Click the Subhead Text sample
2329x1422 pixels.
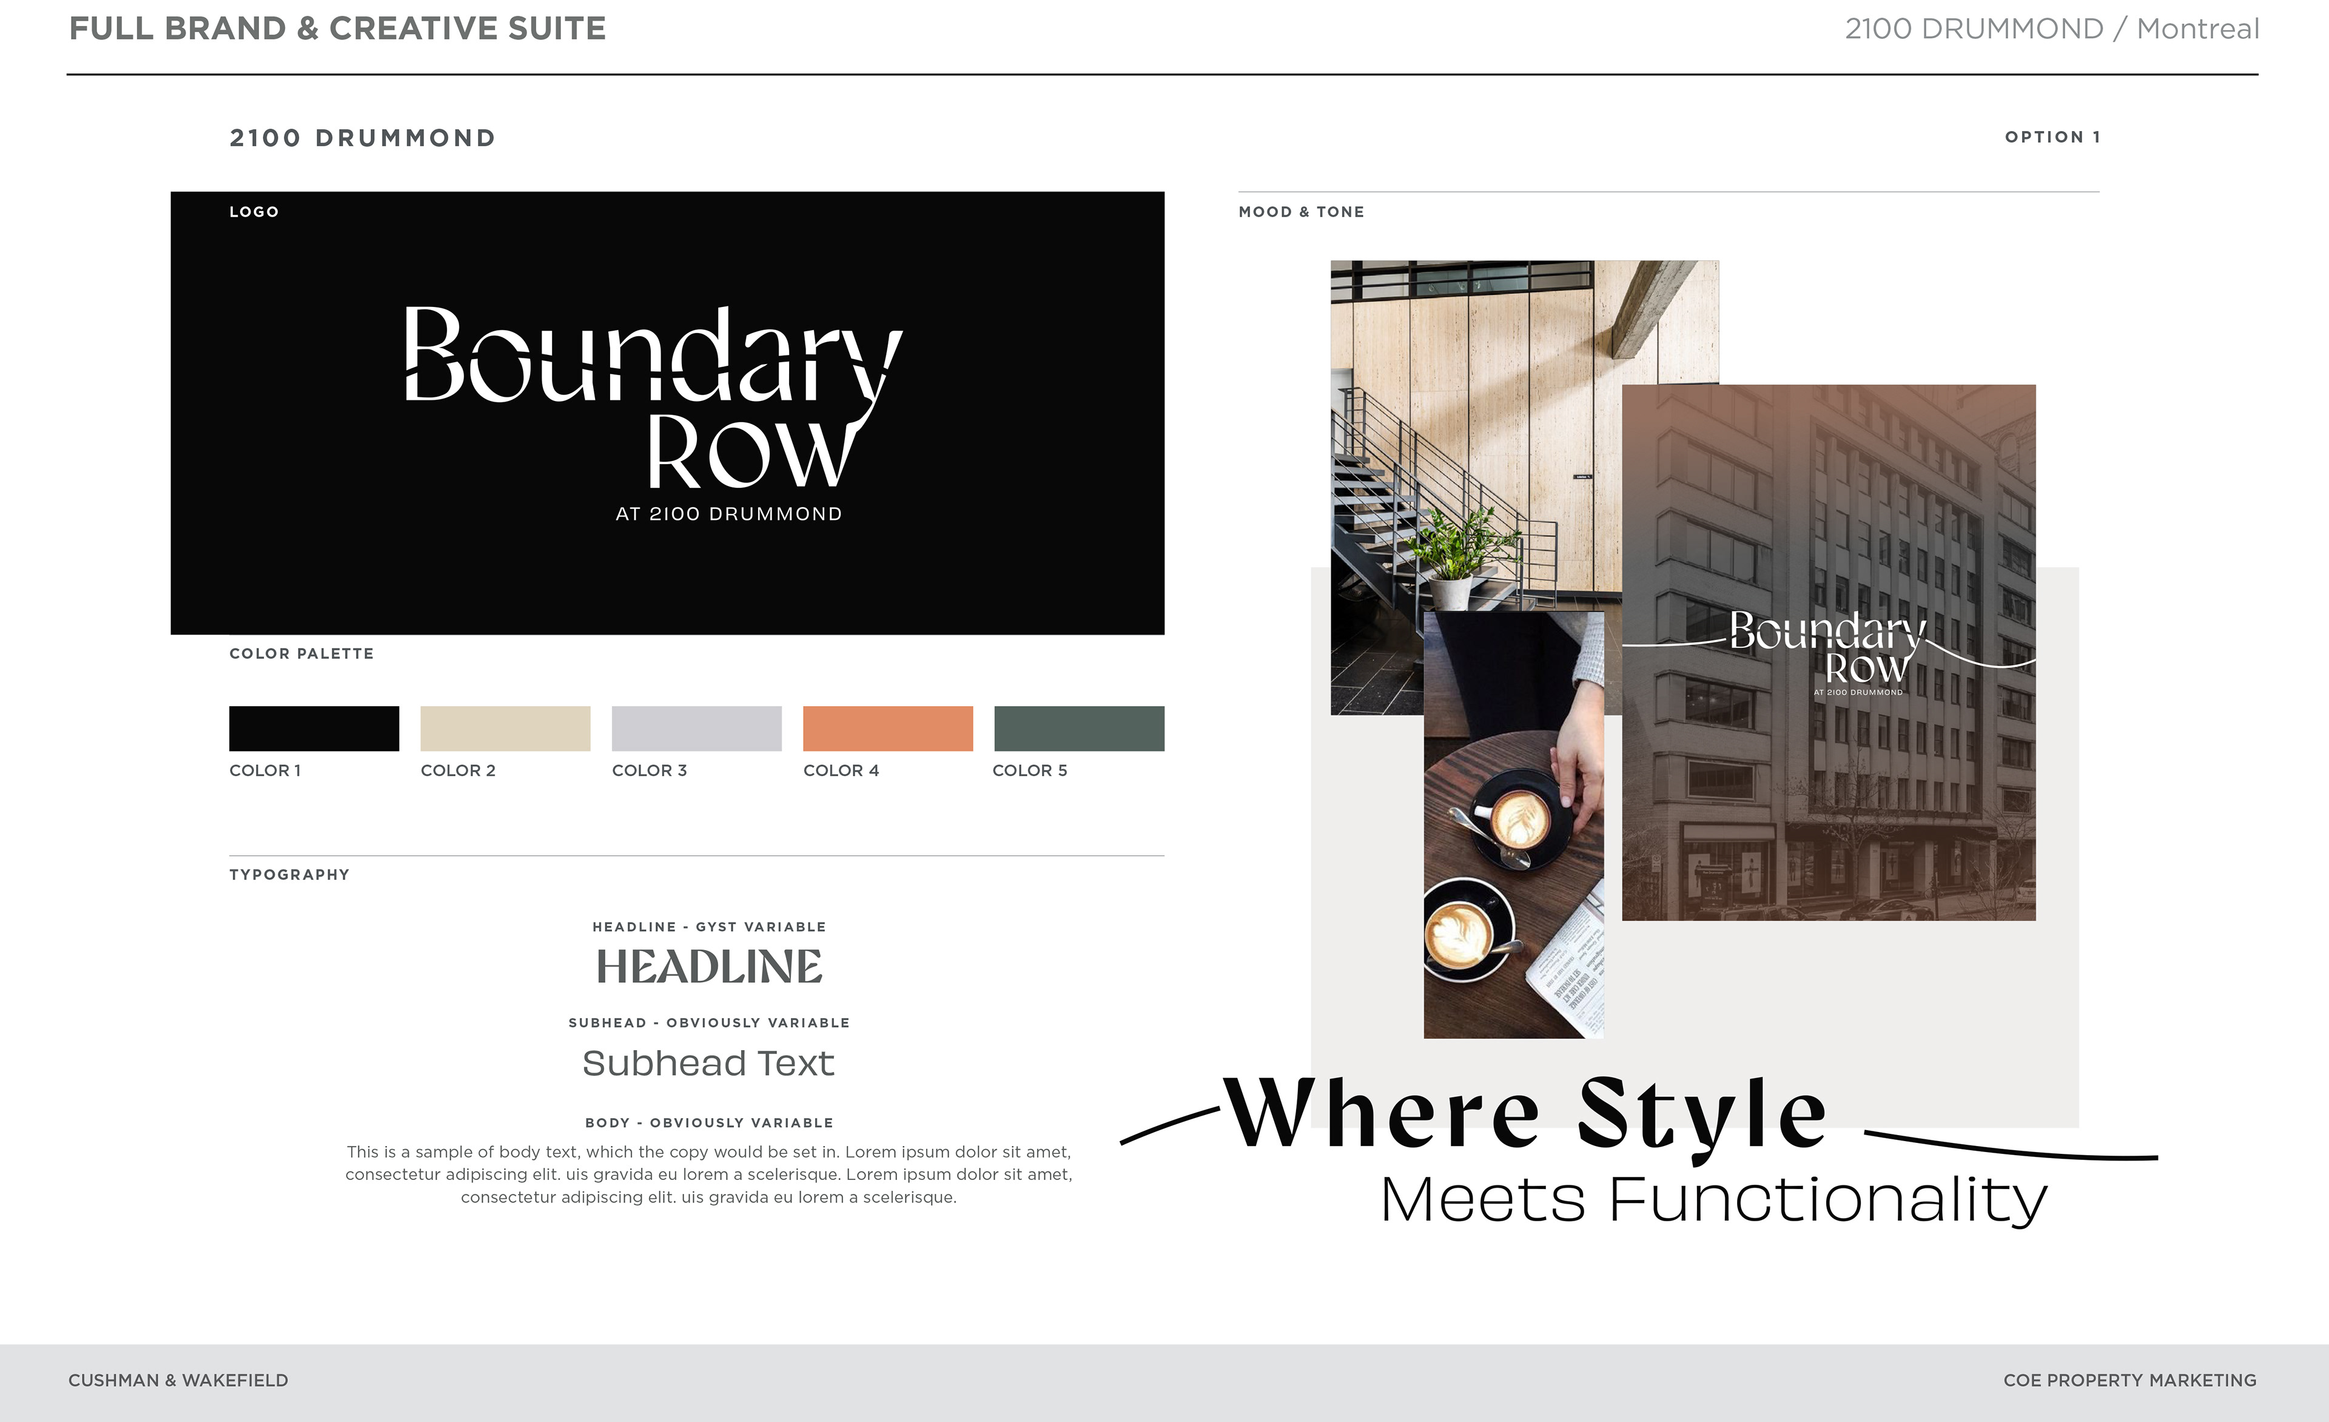point(708,1063)
